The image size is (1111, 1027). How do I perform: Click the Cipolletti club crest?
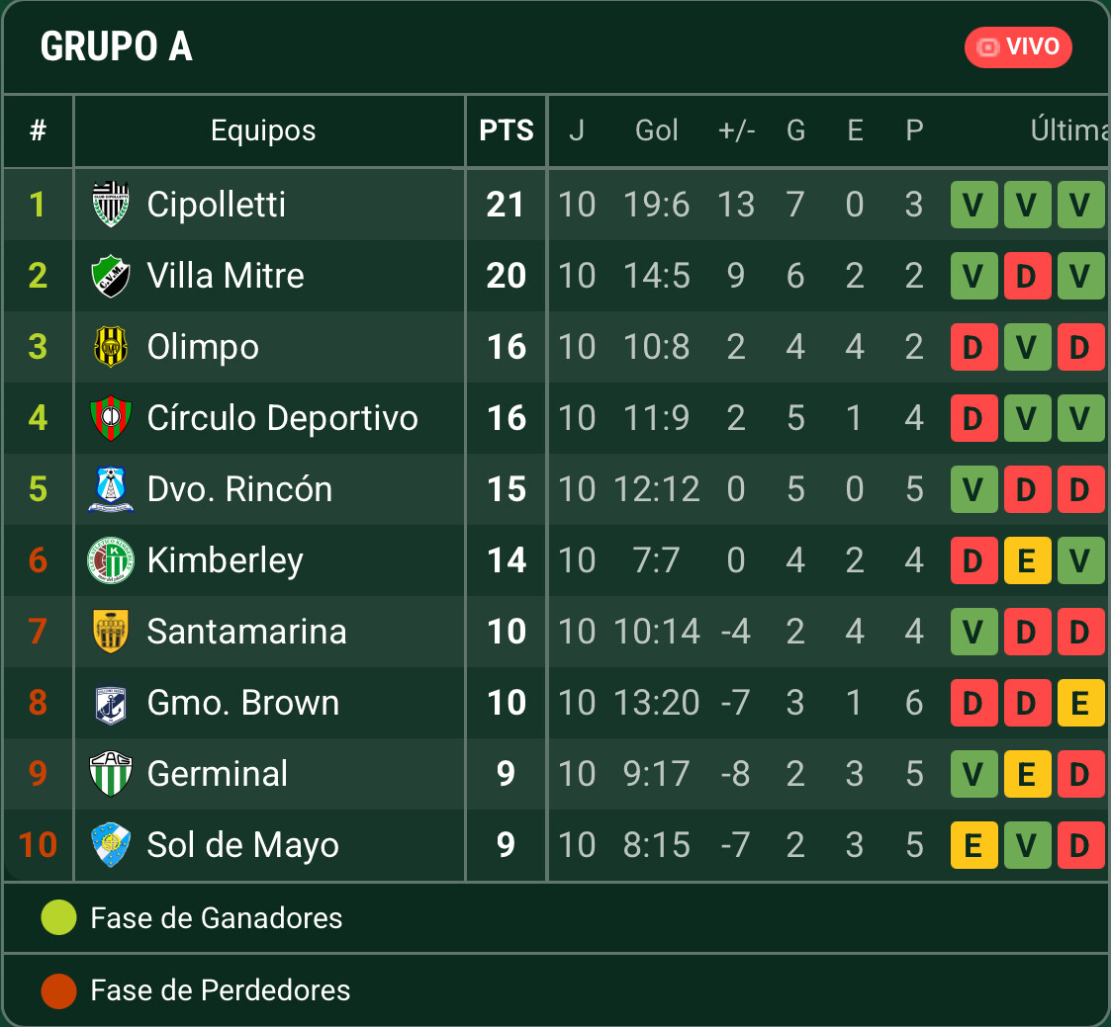[111, 204]
